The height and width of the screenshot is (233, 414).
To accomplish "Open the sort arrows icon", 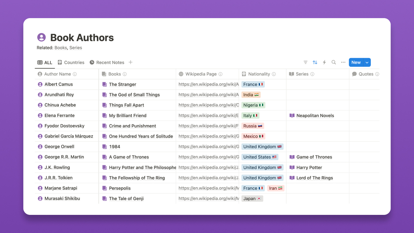I will point(315,62).
